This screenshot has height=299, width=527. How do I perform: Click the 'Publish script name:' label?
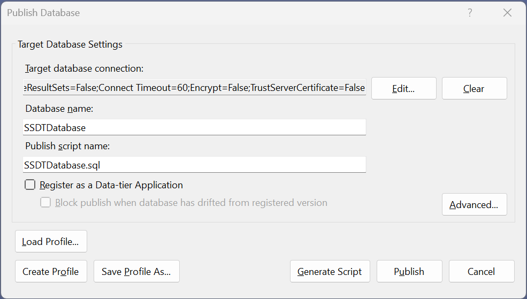pos(67,146)
